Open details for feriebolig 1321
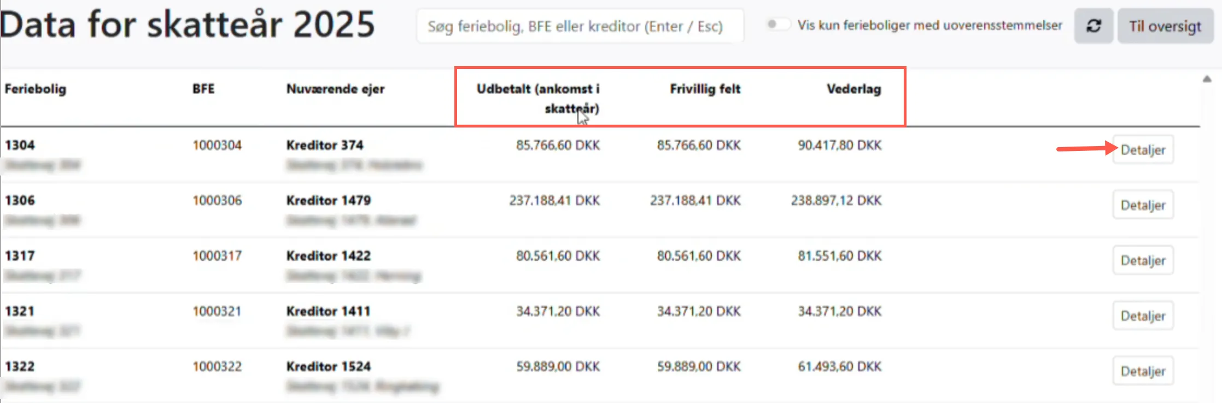Image resolution: width=1222 pixels, height=403 pixels. point(1143,316)
